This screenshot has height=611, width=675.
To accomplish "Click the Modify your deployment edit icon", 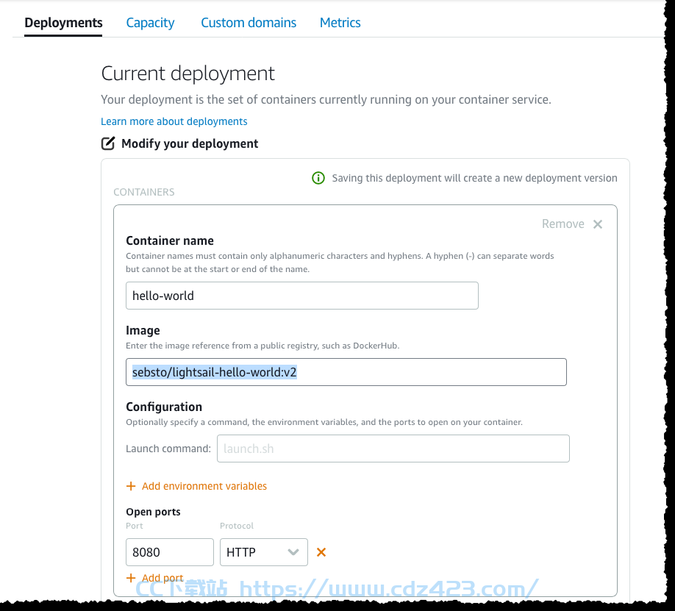I will (x=107, y=143).
